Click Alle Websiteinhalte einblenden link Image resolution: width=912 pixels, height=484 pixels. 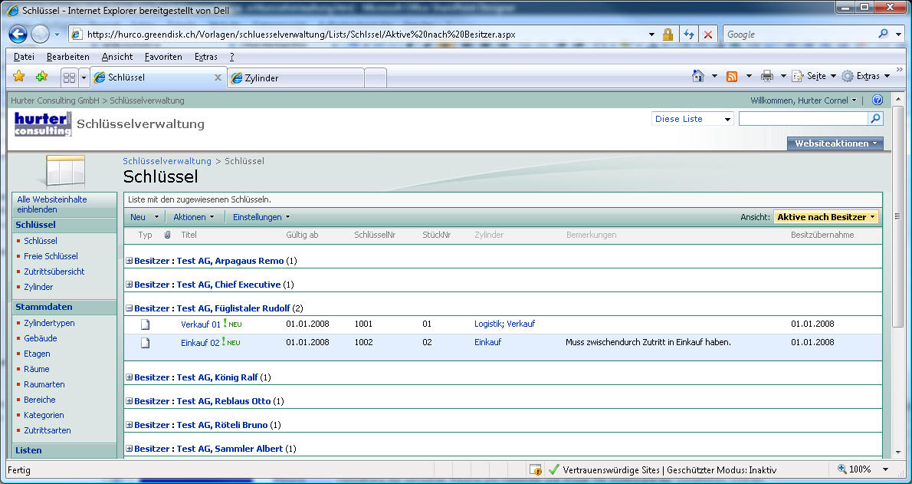52,205
